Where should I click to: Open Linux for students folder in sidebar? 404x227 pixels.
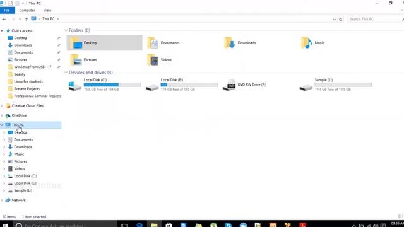[28, 81]
